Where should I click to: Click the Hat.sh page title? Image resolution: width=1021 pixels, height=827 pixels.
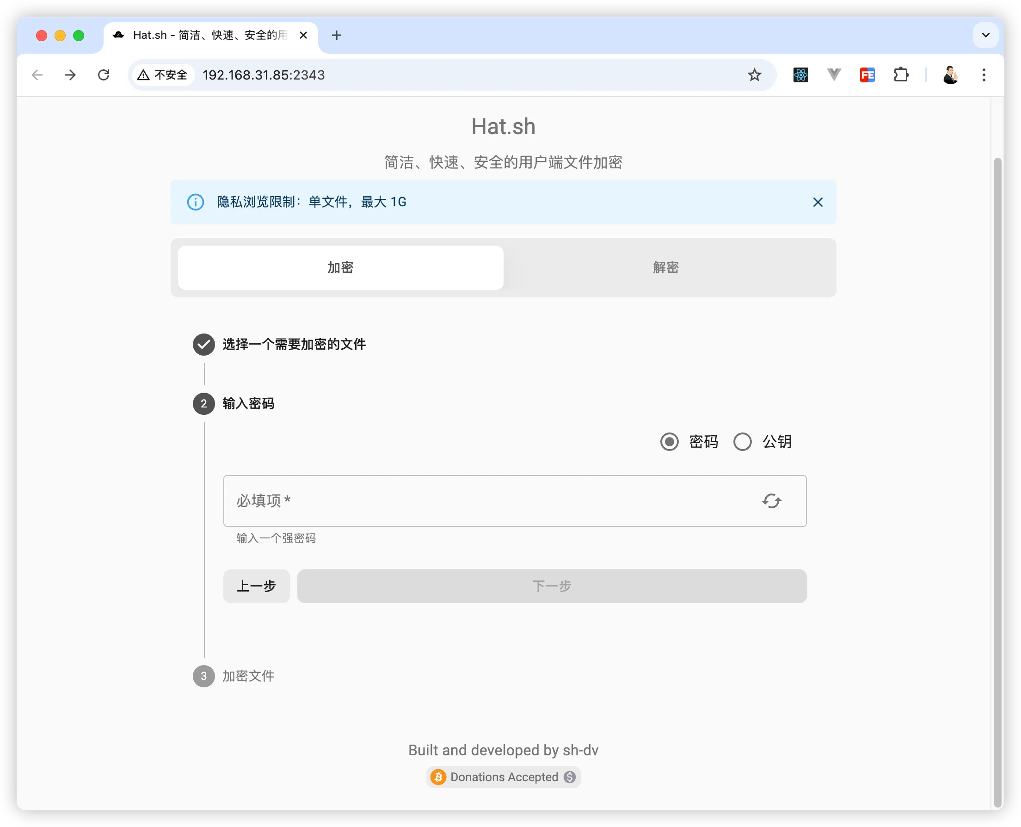tap(504, 127)
